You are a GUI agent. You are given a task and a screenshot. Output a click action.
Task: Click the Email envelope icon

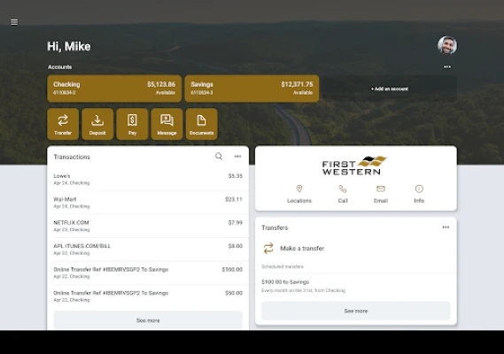point(381,189)
